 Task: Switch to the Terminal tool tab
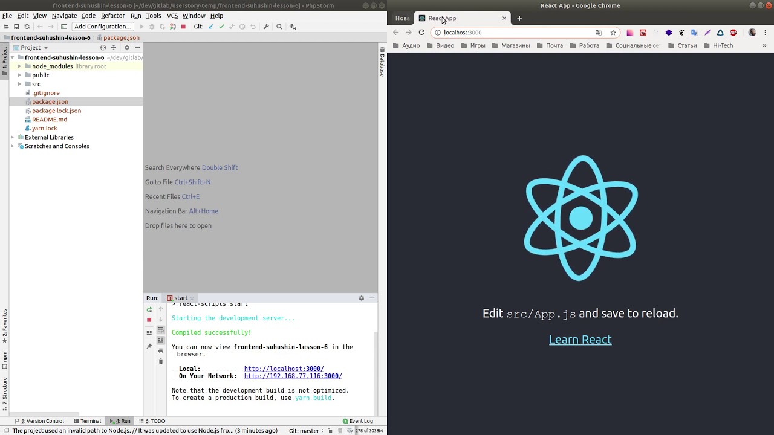click(x=88, y=421)
